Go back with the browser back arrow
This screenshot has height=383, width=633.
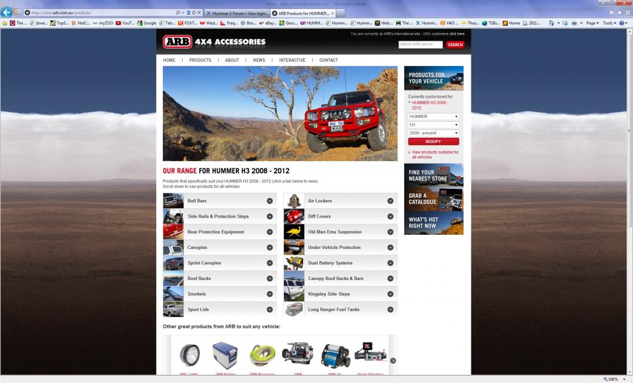[x=6, y=12]
